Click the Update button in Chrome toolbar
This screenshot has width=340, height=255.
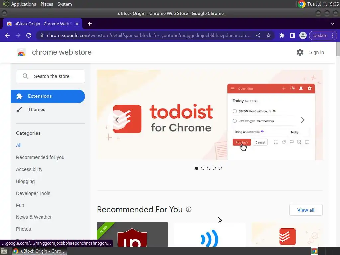pyautogui.click(x=320, y=35)
